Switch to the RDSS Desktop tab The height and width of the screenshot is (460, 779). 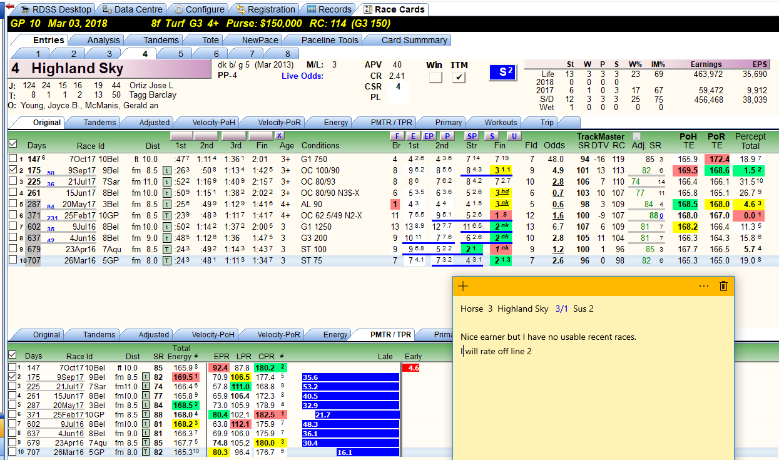point(55,9)
